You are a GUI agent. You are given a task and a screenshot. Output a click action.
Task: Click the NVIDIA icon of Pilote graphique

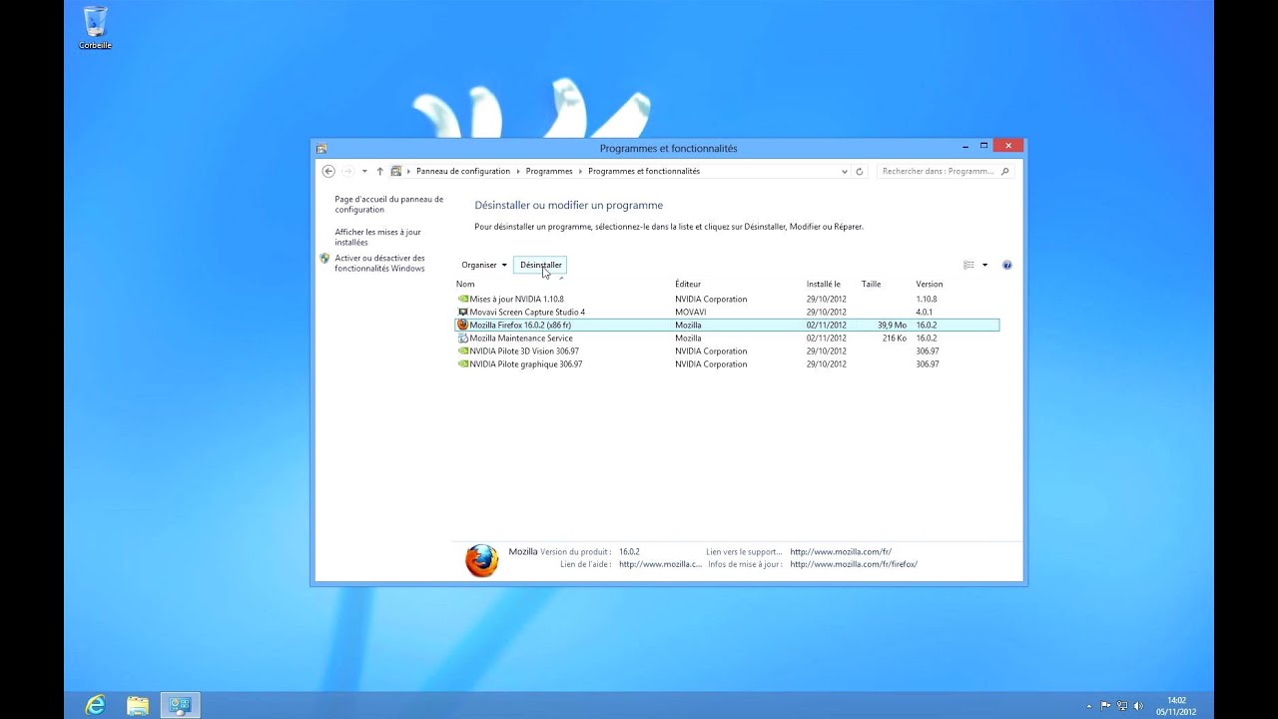click(x=462, y=363)
